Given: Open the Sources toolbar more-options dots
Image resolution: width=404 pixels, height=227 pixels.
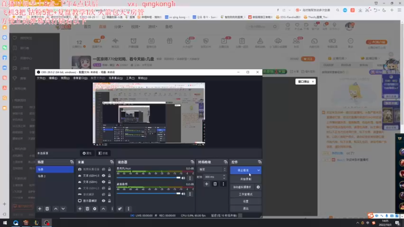Looking at the screenshot, I should 112,209.
